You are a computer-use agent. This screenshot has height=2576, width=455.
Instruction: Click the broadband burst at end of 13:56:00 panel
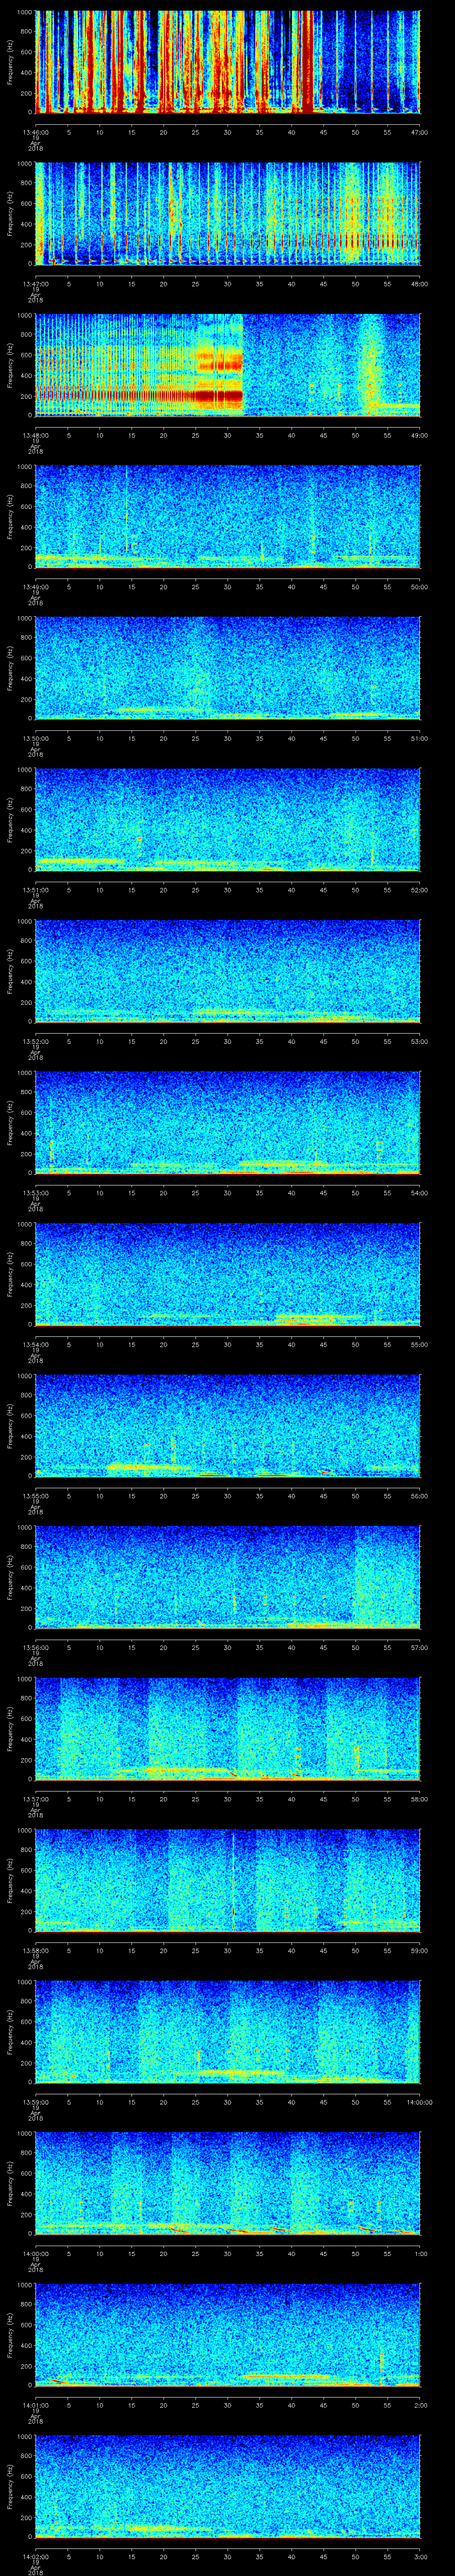click(385, 1577)
